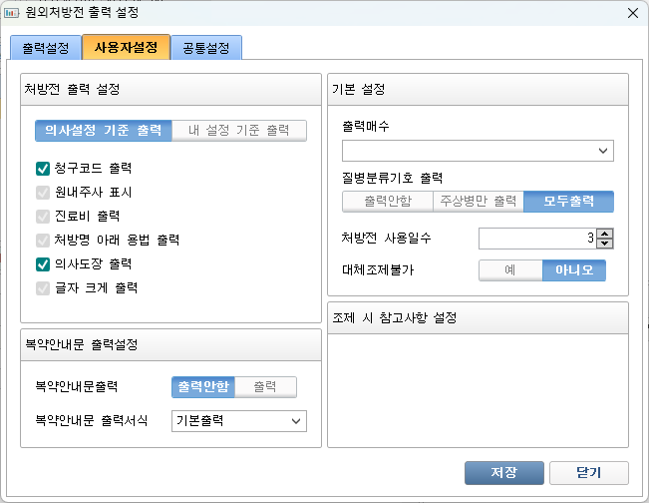Screen dimensions: 649x503
Task: Set 복약안내문출력 to 출력
Action: 265,387
